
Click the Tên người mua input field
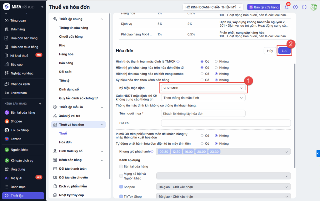203,113
